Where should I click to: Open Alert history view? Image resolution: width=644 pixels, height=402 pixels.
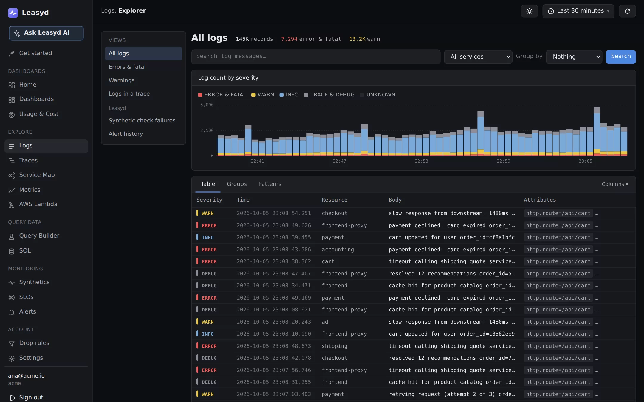(143, 134)
